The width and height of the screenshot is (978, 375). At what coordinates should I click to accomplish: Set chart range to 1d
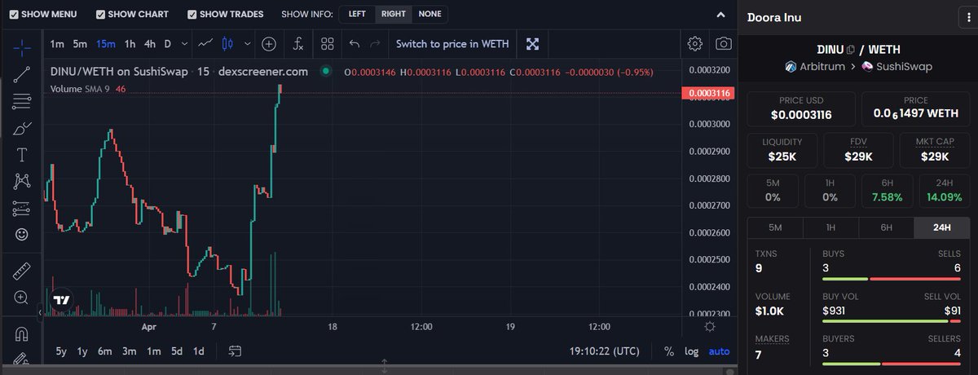click(x=199, y=351)
